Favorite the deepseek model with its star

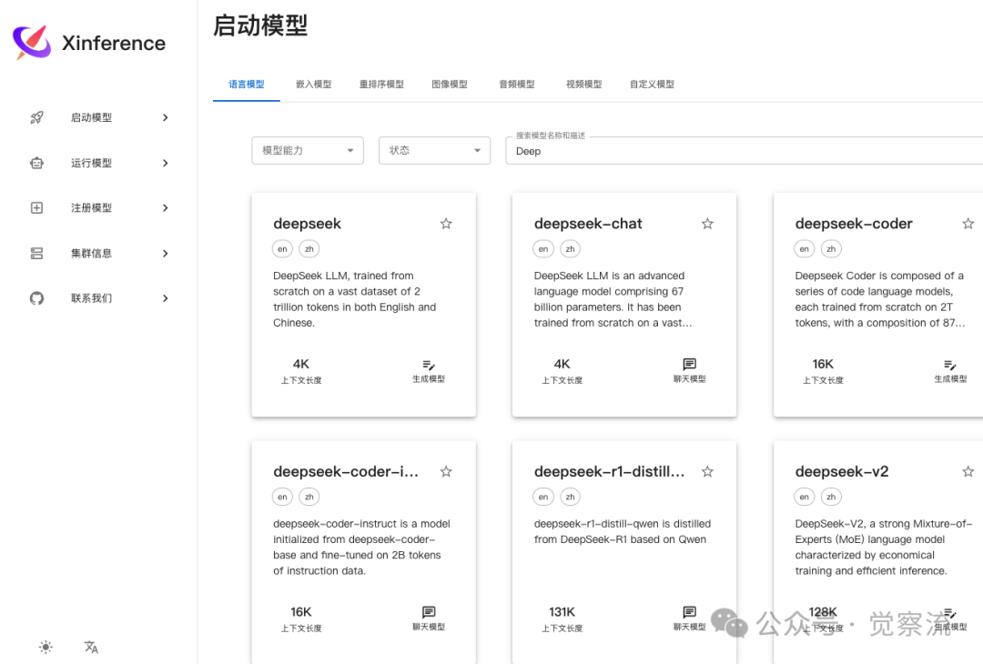(446, 224)
